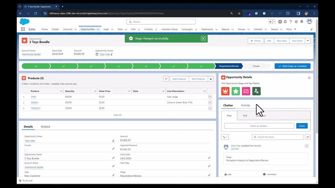Open the To Do List utility item
Screen dimensions: 335x188
coord(25,181)
